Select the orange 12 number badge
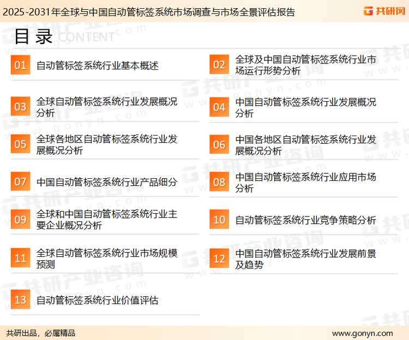This screenshot has height=340, width=409. click(219, 259)
